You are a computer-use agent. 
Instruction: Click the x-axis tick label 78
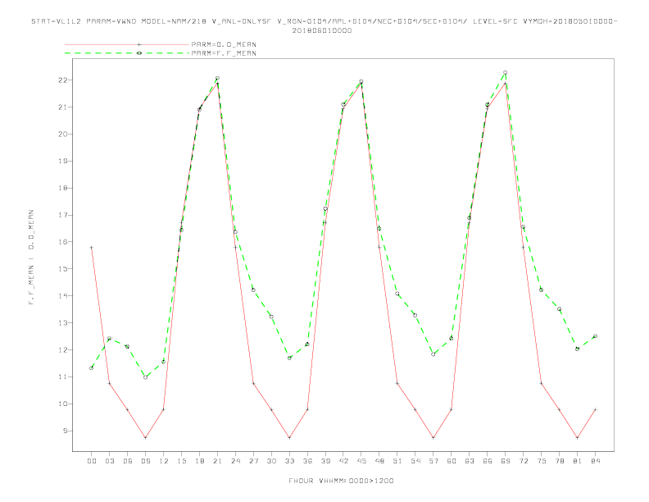(559, 461)
